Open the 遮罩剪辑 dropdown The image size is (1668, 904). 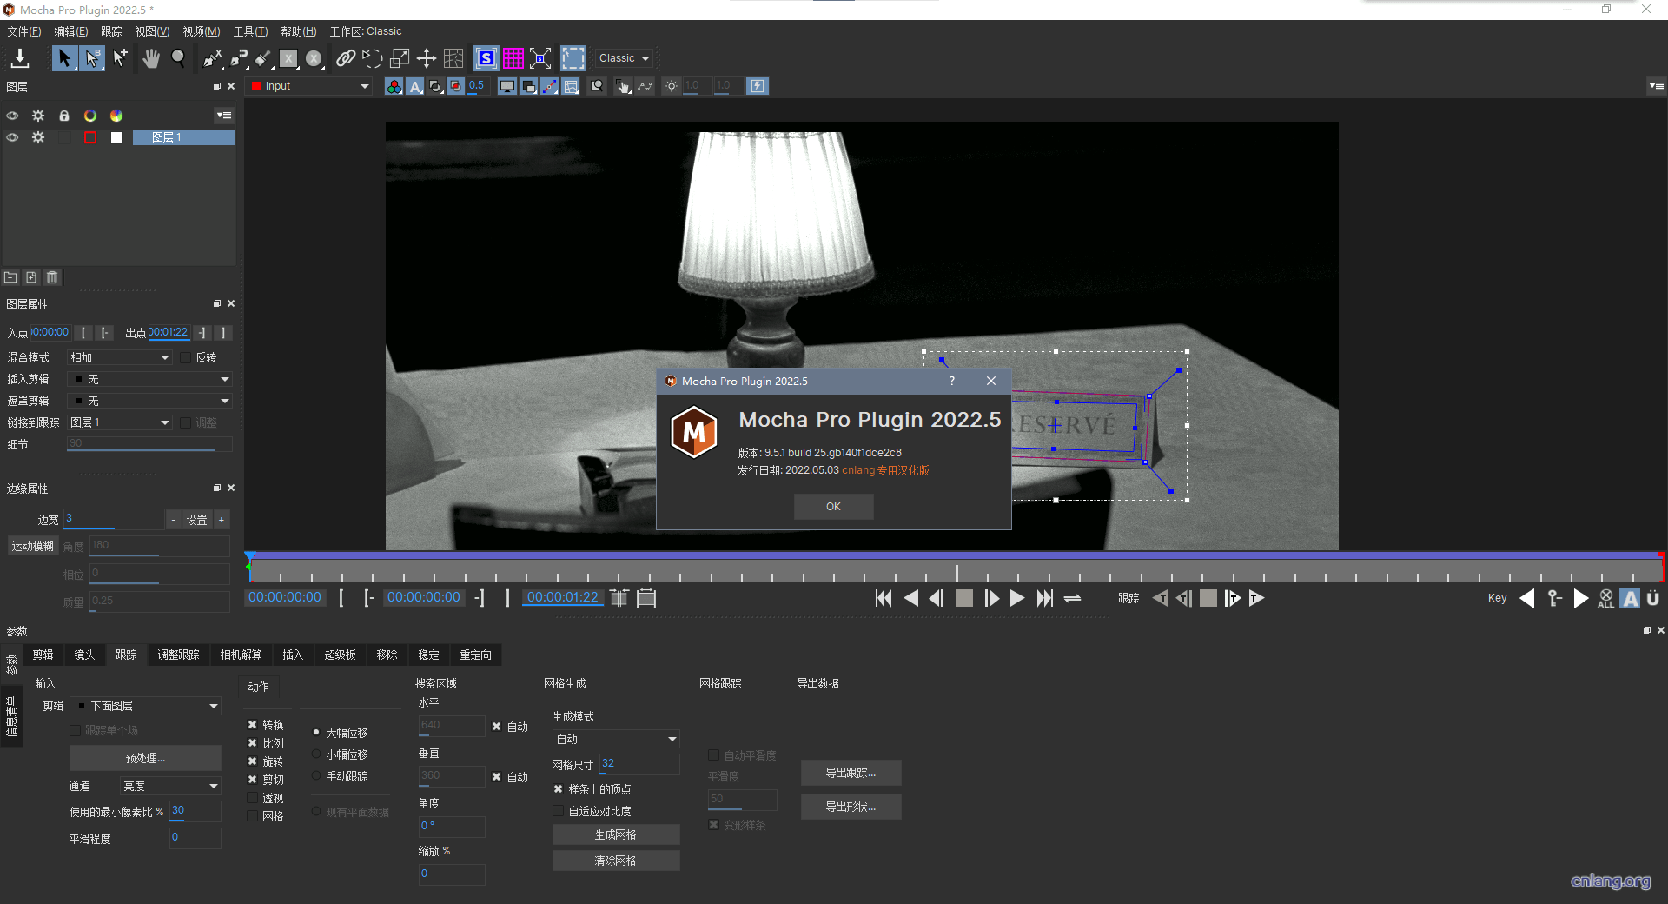[150, 401]
